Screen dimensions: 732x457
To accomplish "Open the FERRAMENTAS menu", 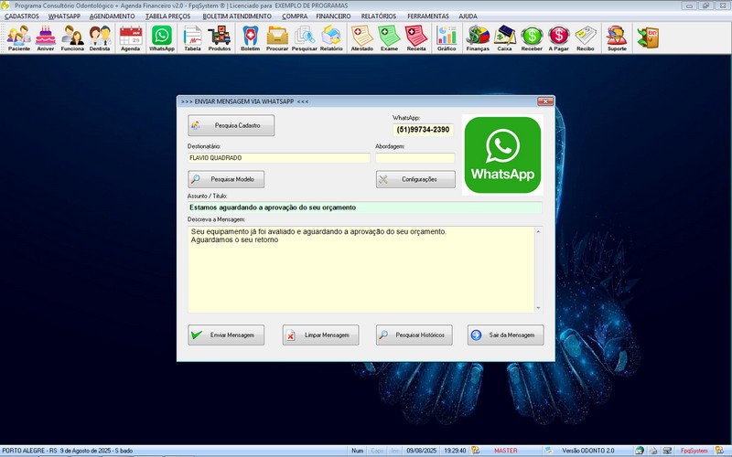I will [x=428, y=16].
